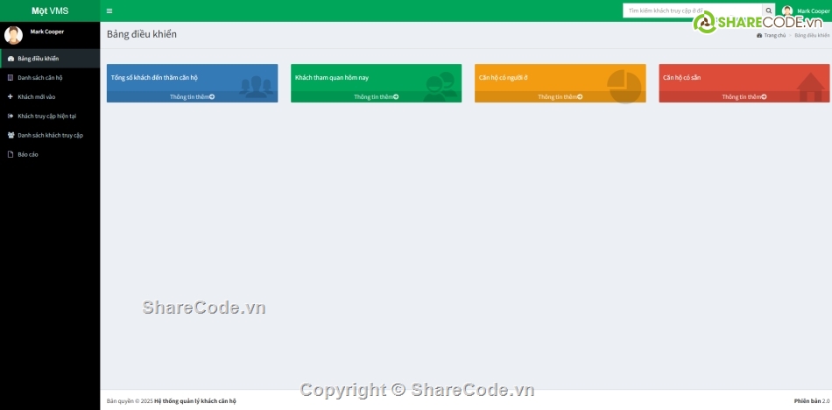
Task: Click the breadcrumb dashboard icon near Trang chủ
Action: (759, 35)
